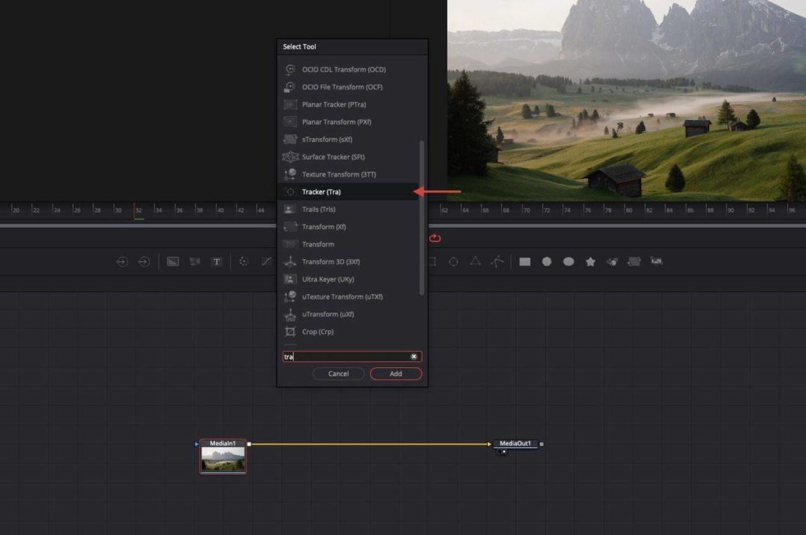Select the B-spline mask tool
Image resolution: width=806 pixels, height=535 pixels.
499,261
